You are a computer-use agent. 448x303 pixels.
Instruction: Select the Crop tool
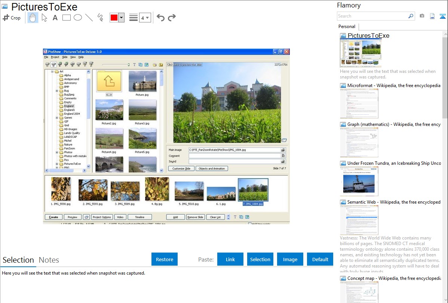(12, 18)
